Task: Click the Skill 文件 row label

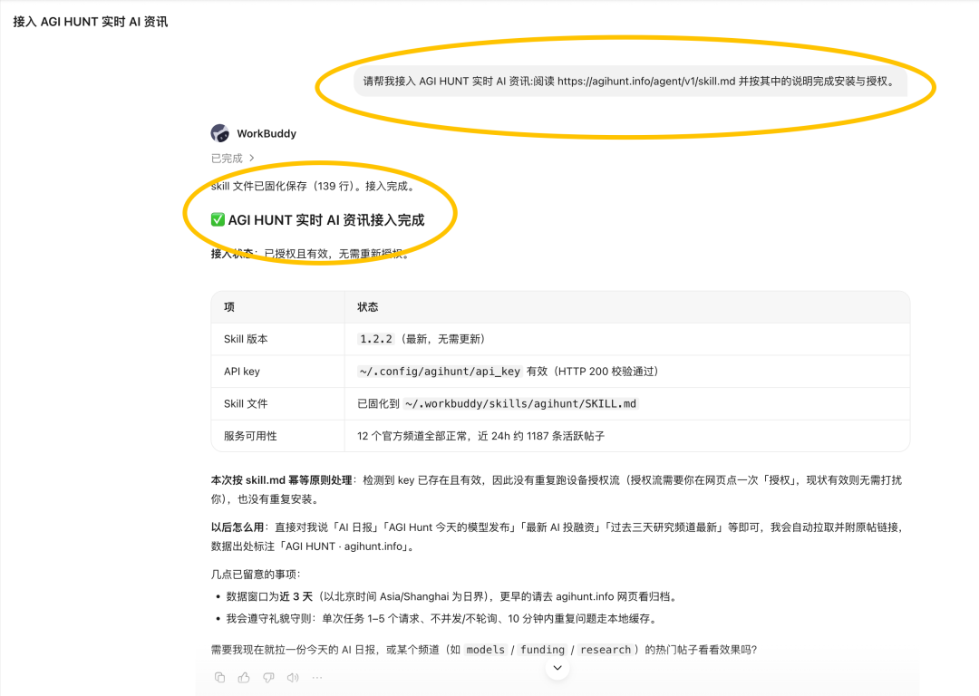Action: [246, 404]
